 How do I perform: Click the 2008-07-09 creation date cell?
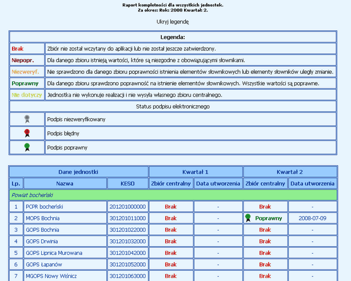(x=312, y=218)
